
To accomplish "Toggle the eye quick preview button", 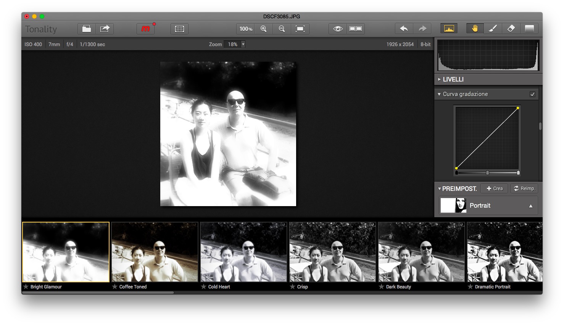I will pos(338,29).
